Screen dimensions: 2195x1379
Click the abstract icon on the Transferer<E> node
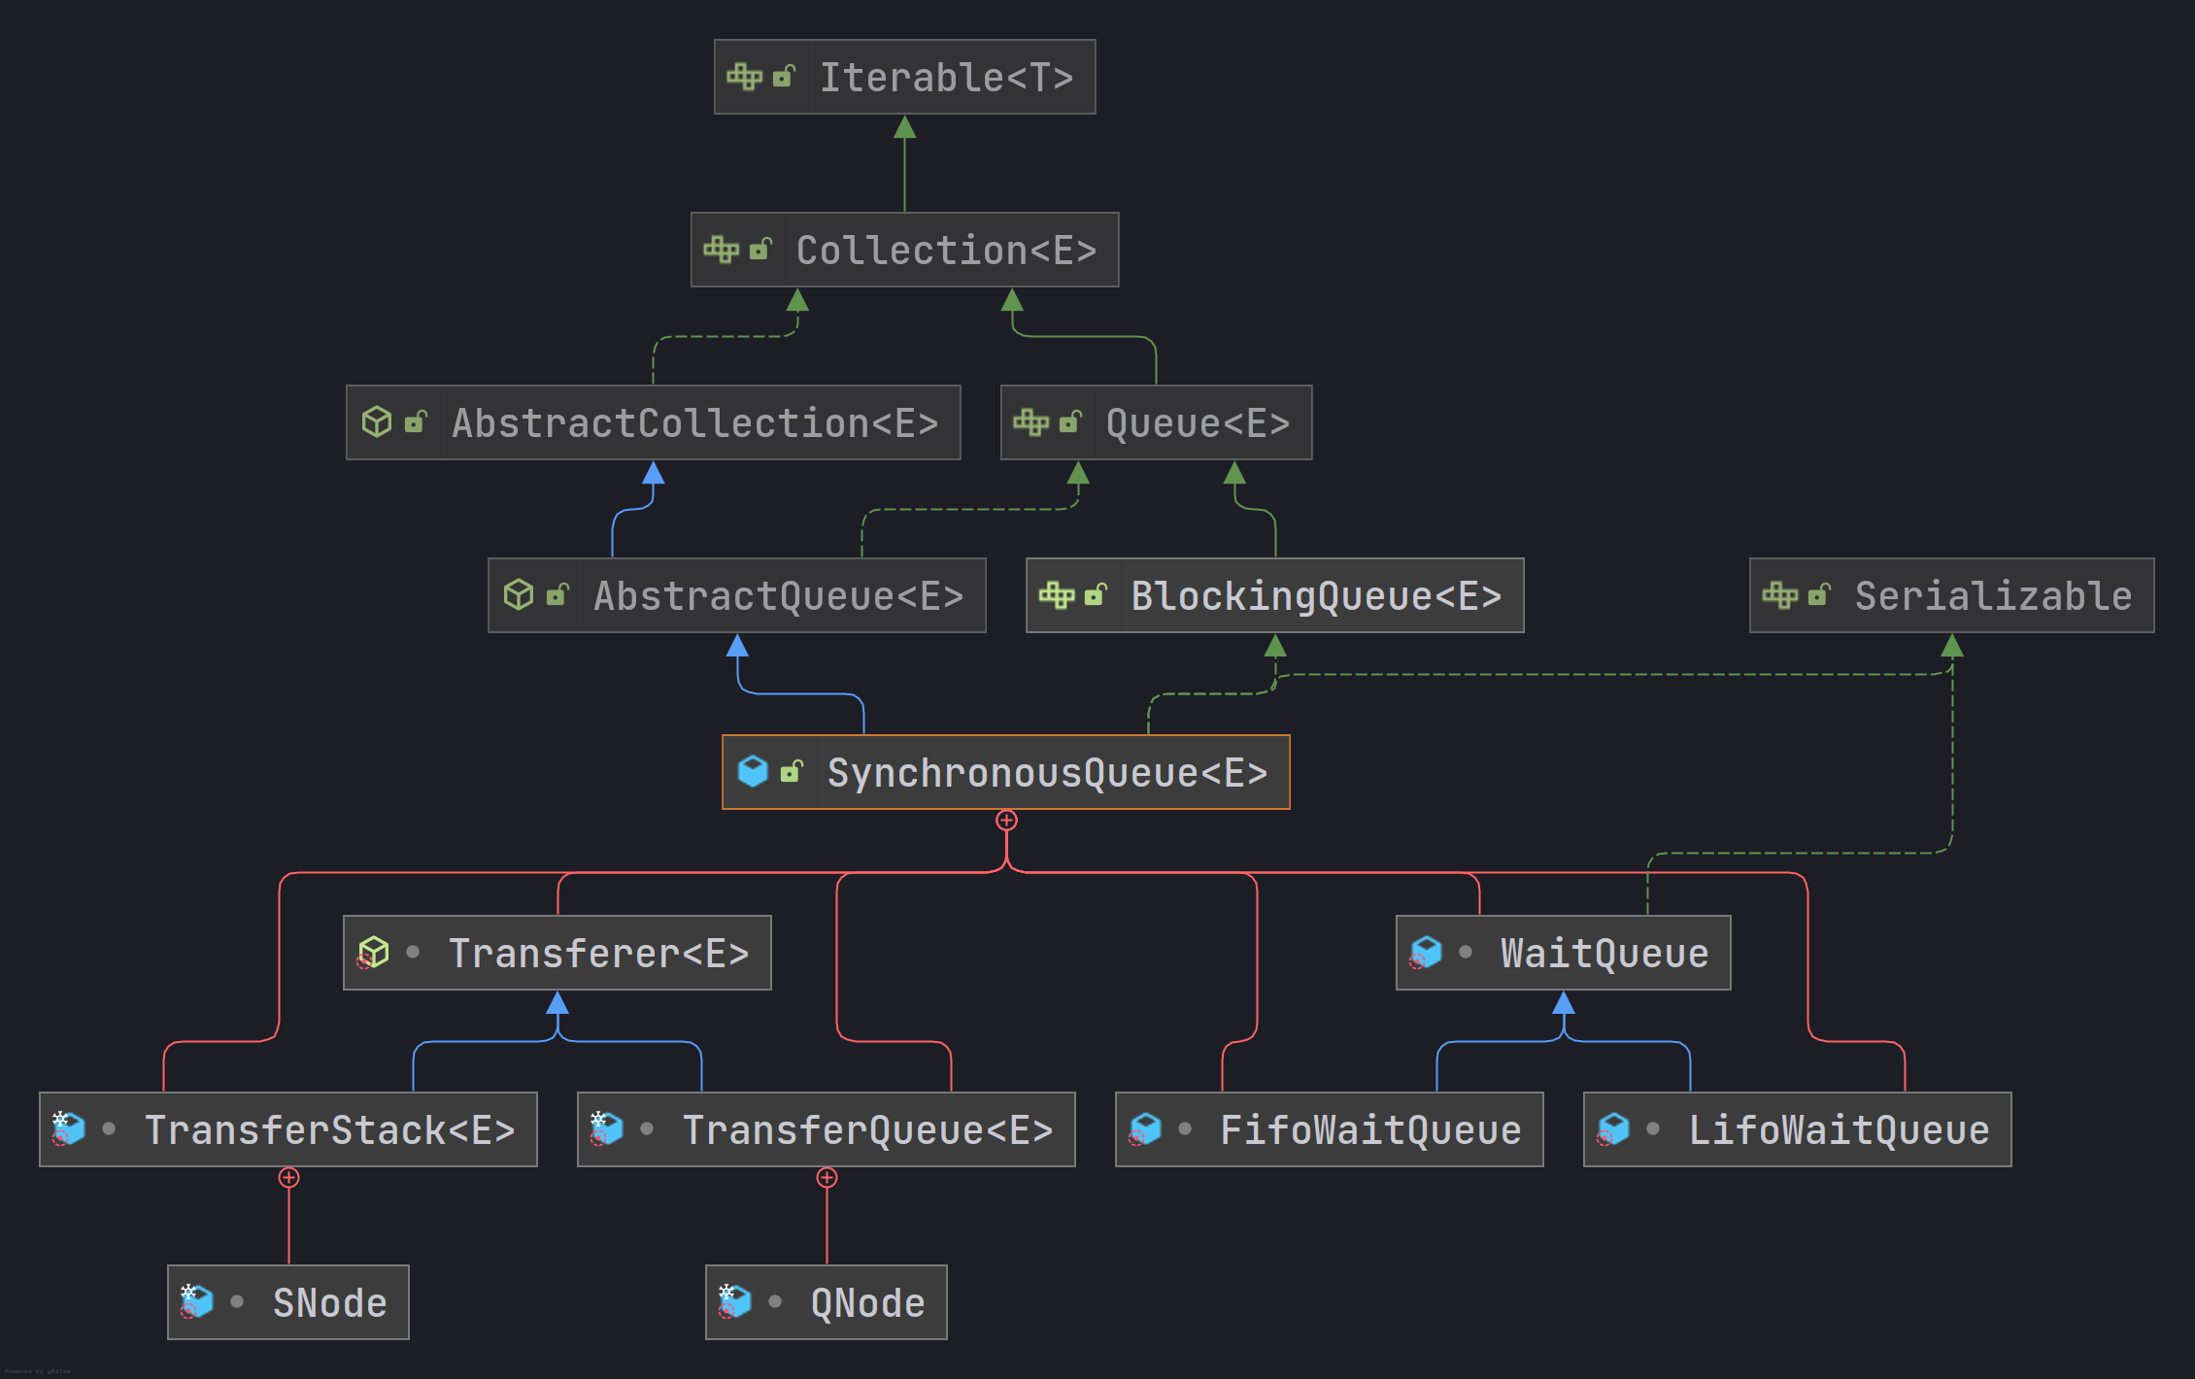pyautogui.click(x=373, y=953)
